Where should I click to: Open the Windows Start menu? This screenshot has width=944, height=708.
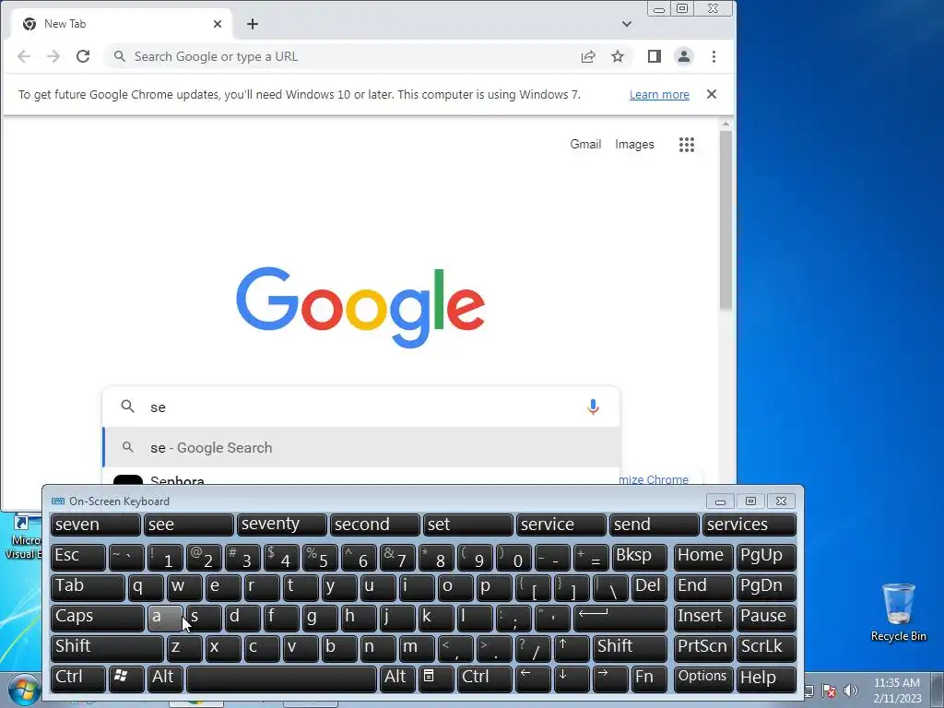click(25, 690)
